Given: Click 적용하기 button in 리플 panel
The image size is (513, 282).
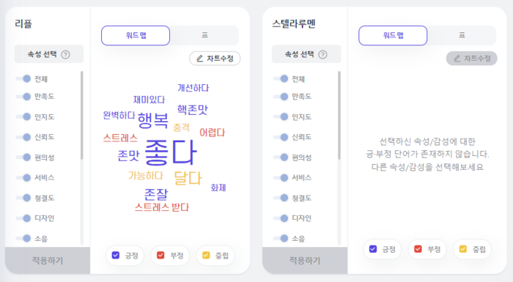Looking at the screenshot, I should (48, 261).
